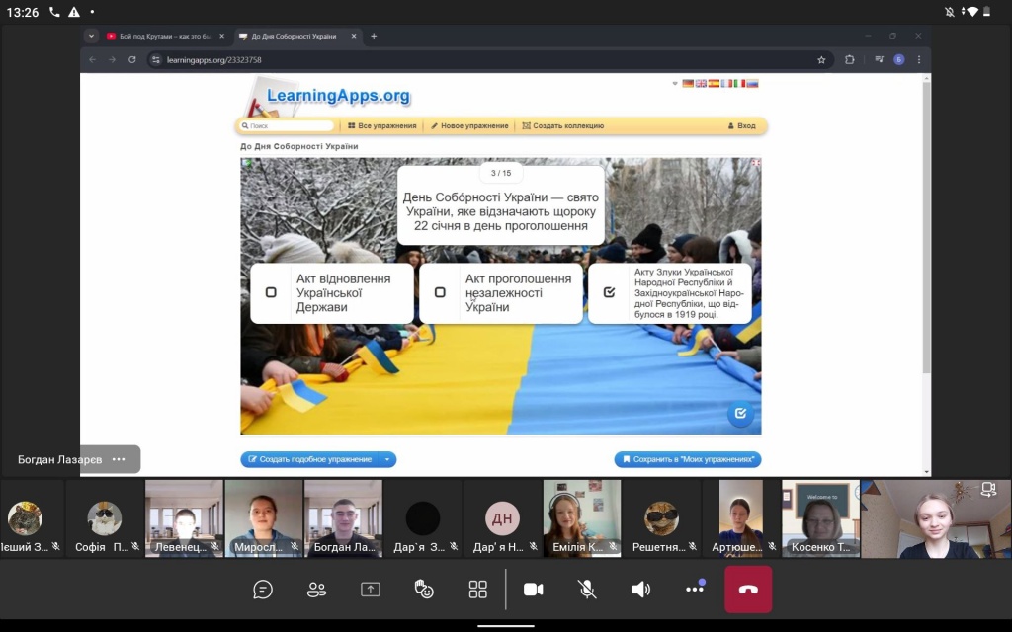1012x632 pixels.
Task: Click the blue check-answer button on the quiz
Action: [740, 414]
